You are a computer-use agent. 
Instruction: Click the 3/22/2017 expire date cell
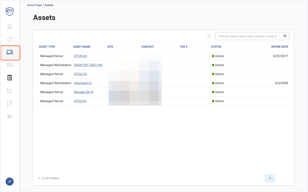point(281,56)
